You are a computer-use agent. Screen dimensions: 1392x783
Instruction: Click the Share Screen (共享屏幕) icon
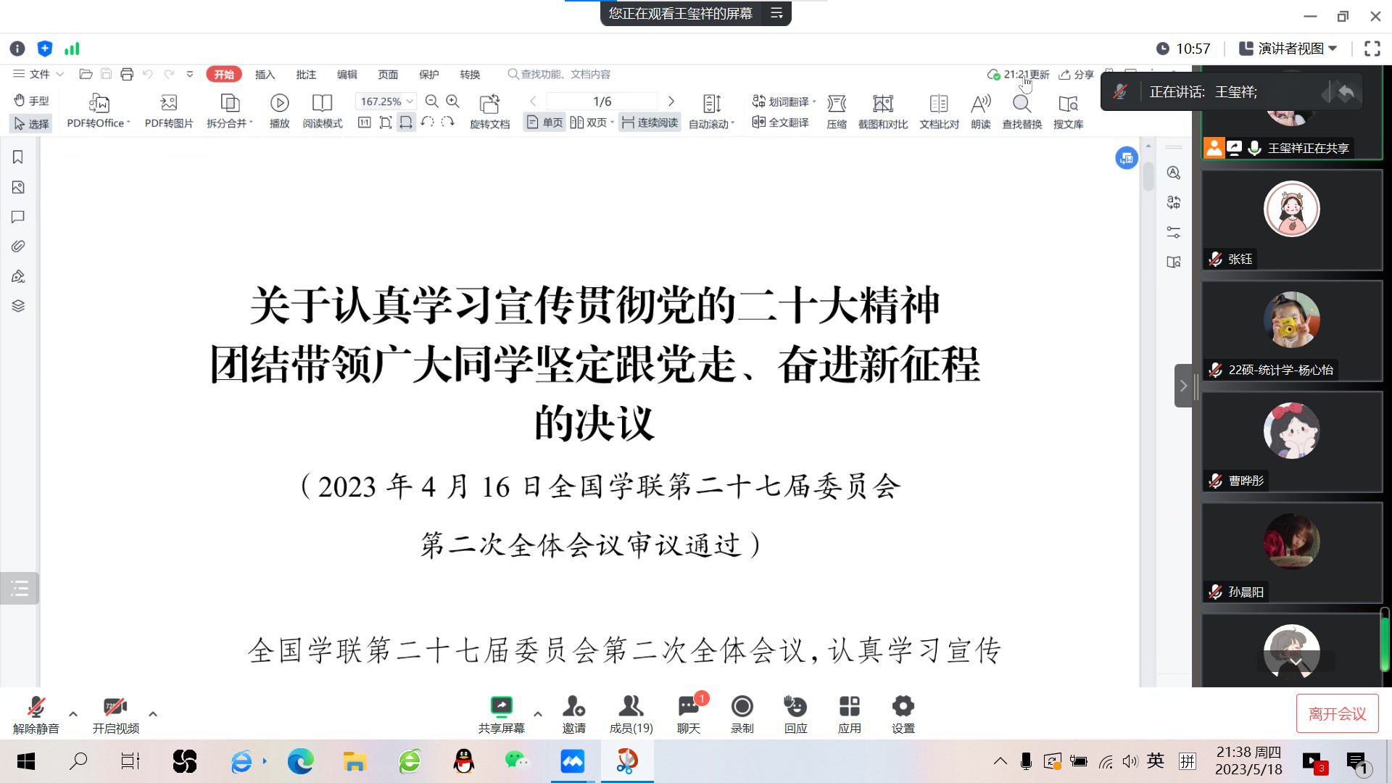coord(501,706)
